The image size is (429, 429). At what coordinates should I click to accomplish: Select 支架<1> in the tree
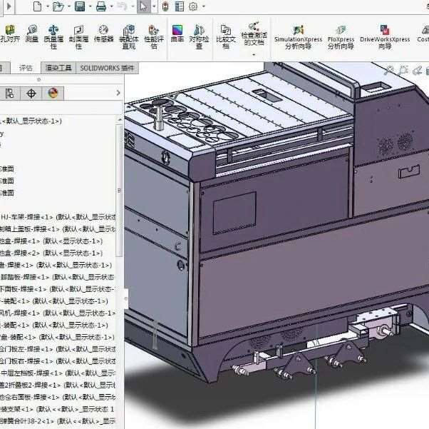(x=57, y=409)
